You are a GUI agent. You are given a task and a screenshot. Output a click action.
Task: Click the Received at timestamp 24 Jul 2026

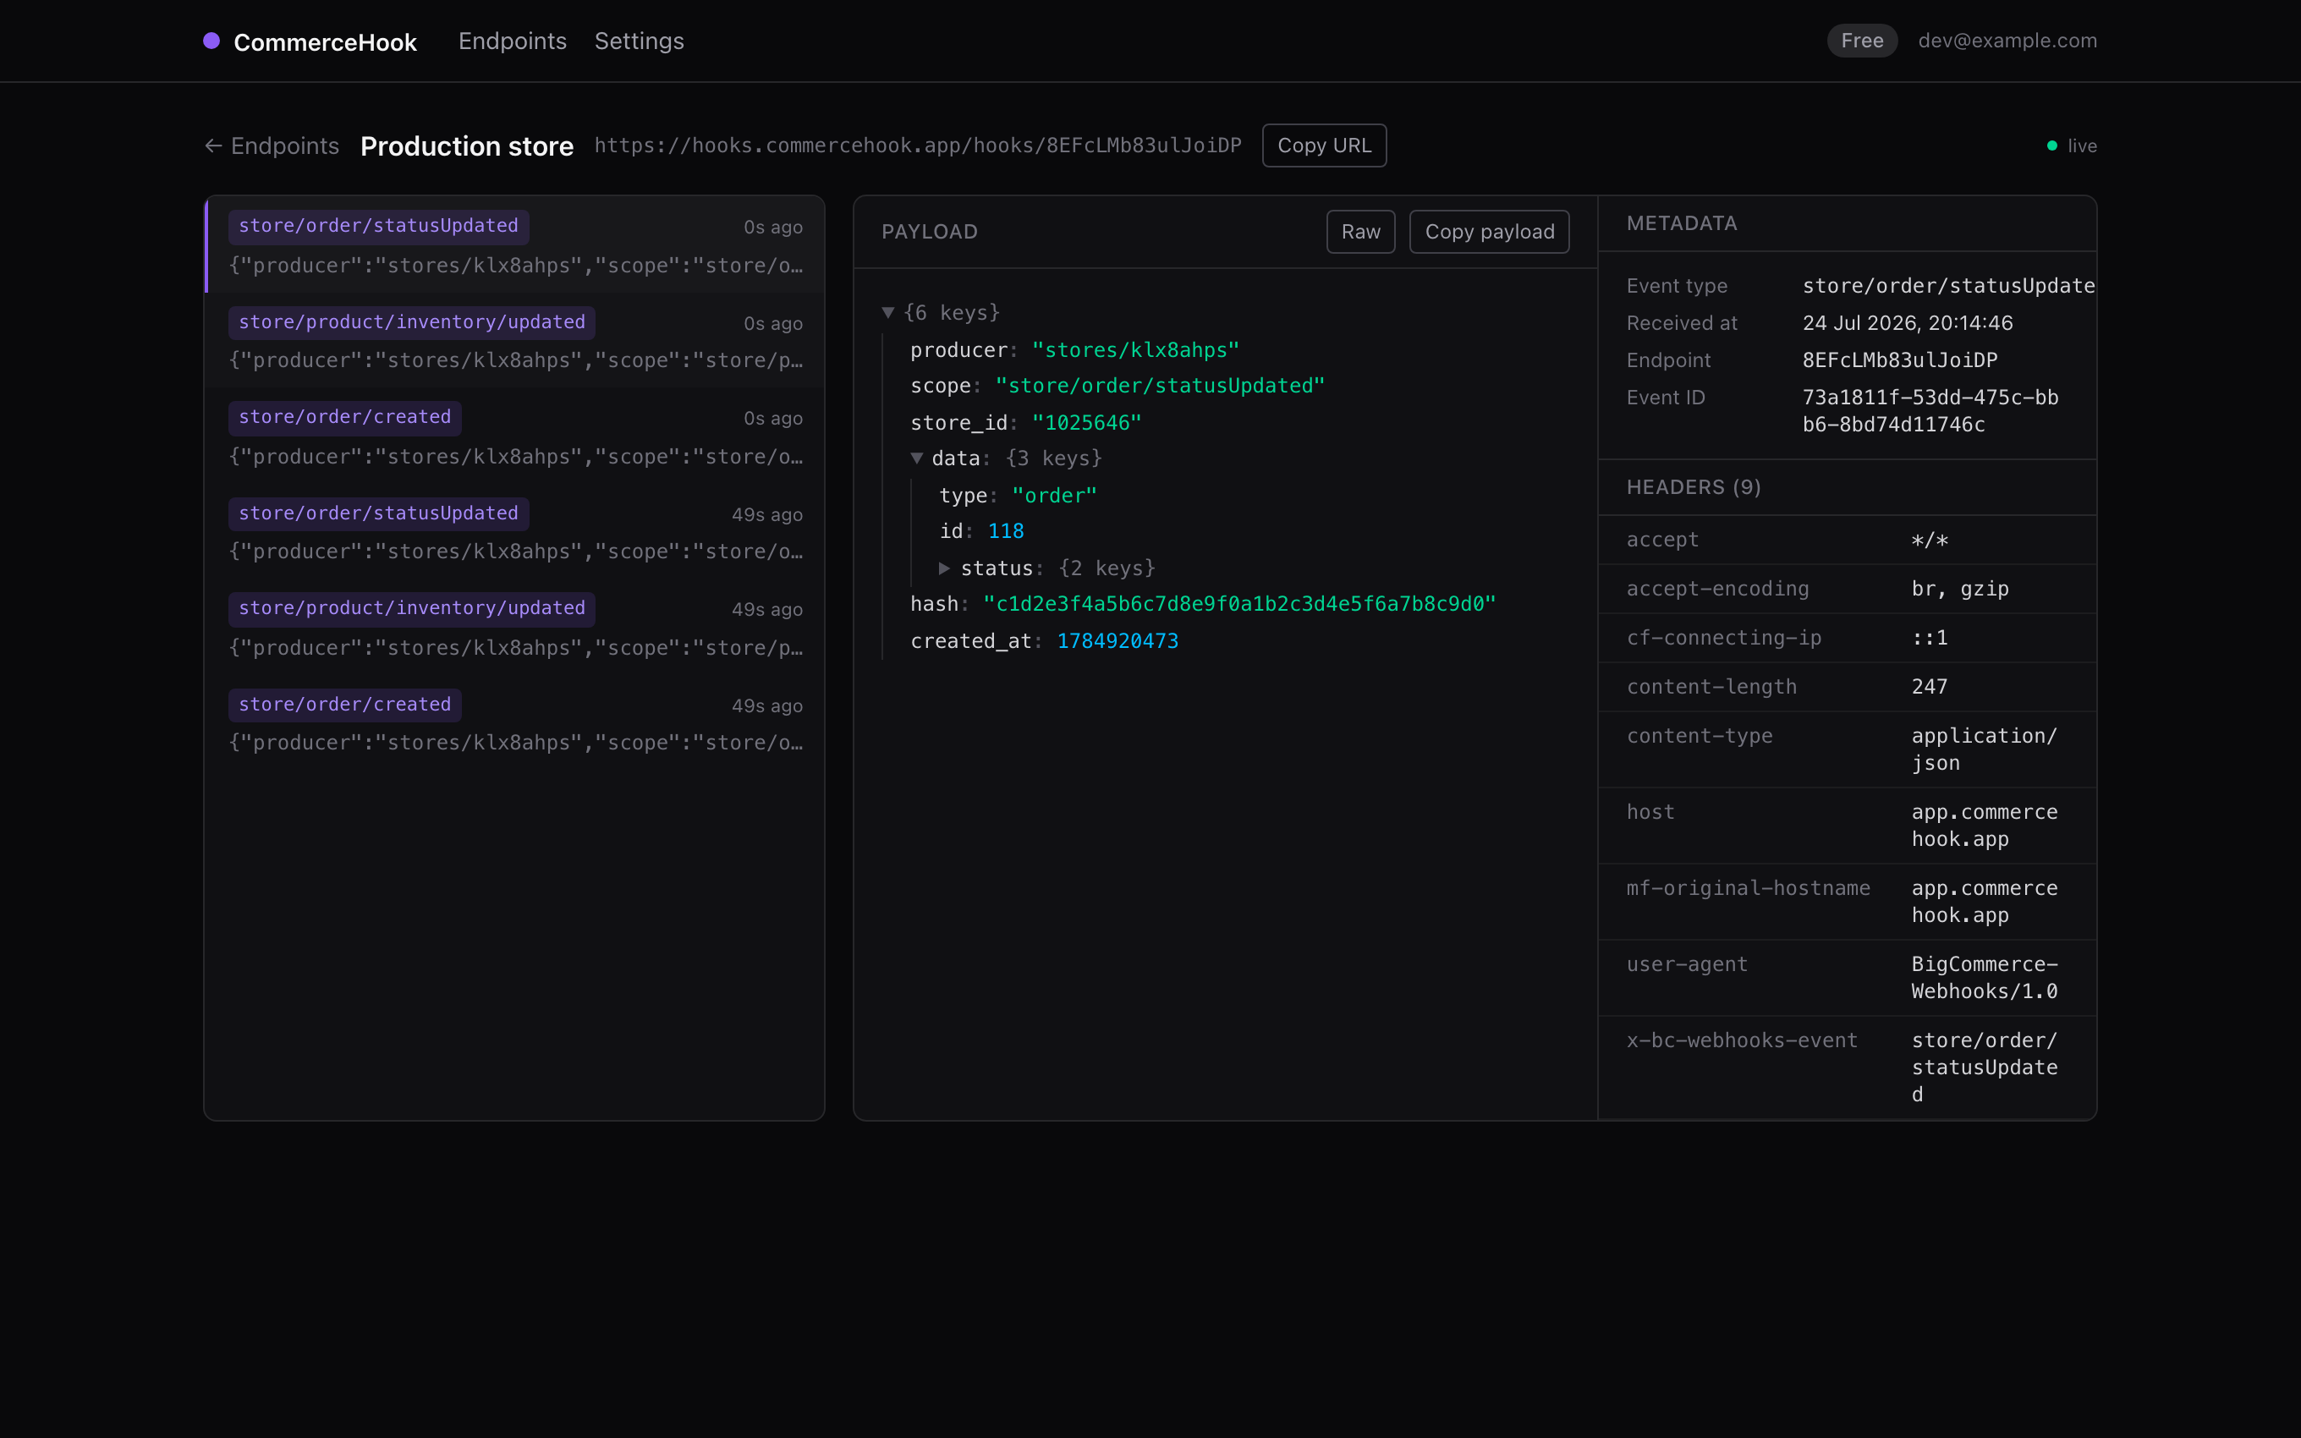[1908, 323]
